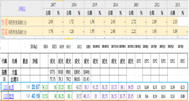Click the 1.26 value for 亞泥 2016
The image size is (189, 101).
pos(71,31)
